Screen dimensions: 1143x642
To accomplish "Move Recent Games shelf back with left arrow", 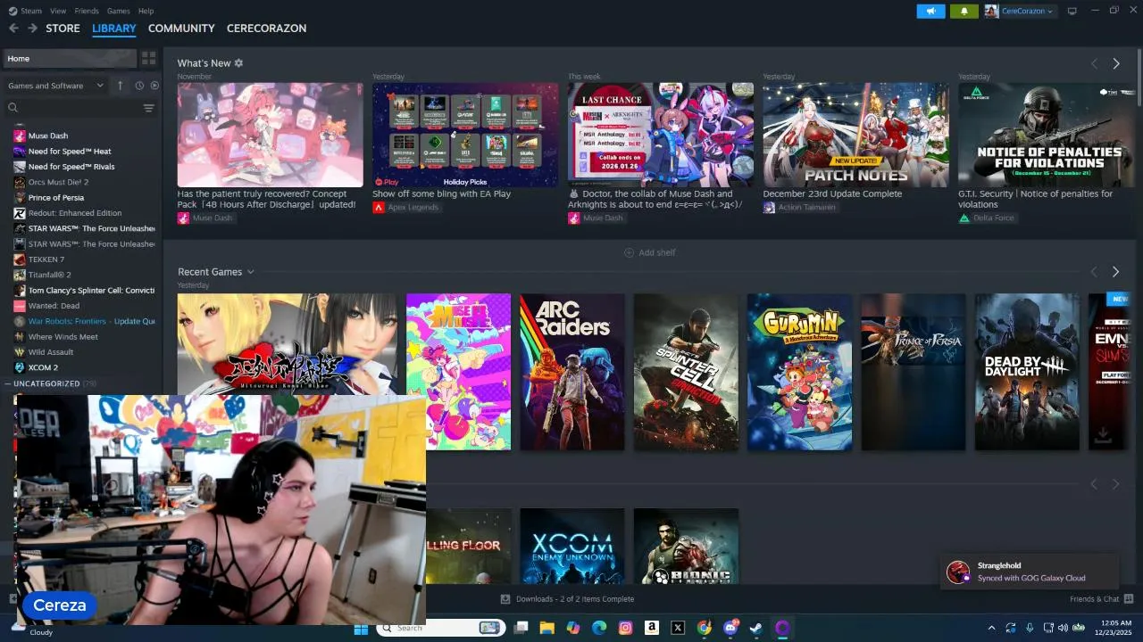I will tap(1094, 272).
